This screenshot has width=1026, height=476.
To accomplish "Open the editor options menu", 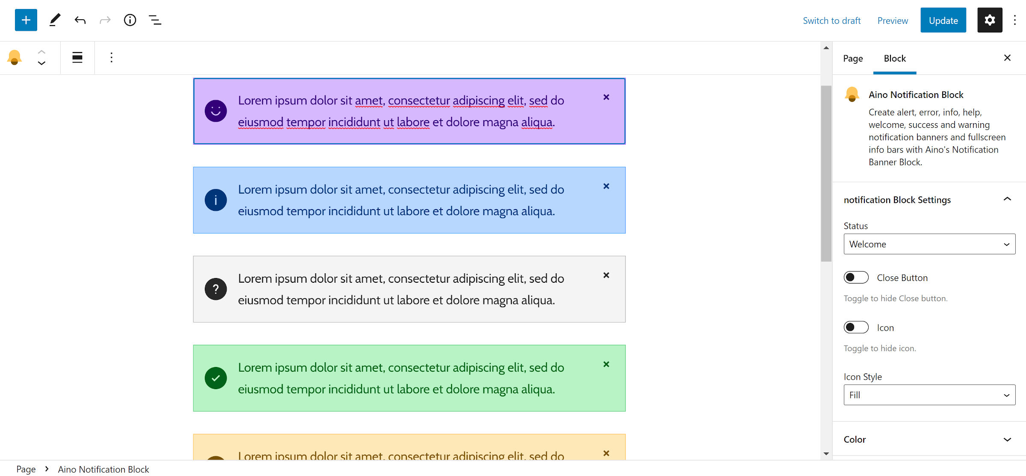I will click(x=1015, y=20).
